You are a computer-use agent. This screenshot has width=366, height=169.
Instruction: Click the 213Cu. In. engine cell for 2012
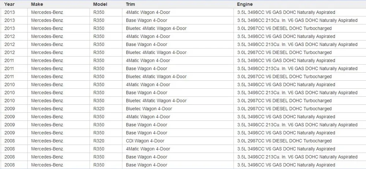pos(300,45)
